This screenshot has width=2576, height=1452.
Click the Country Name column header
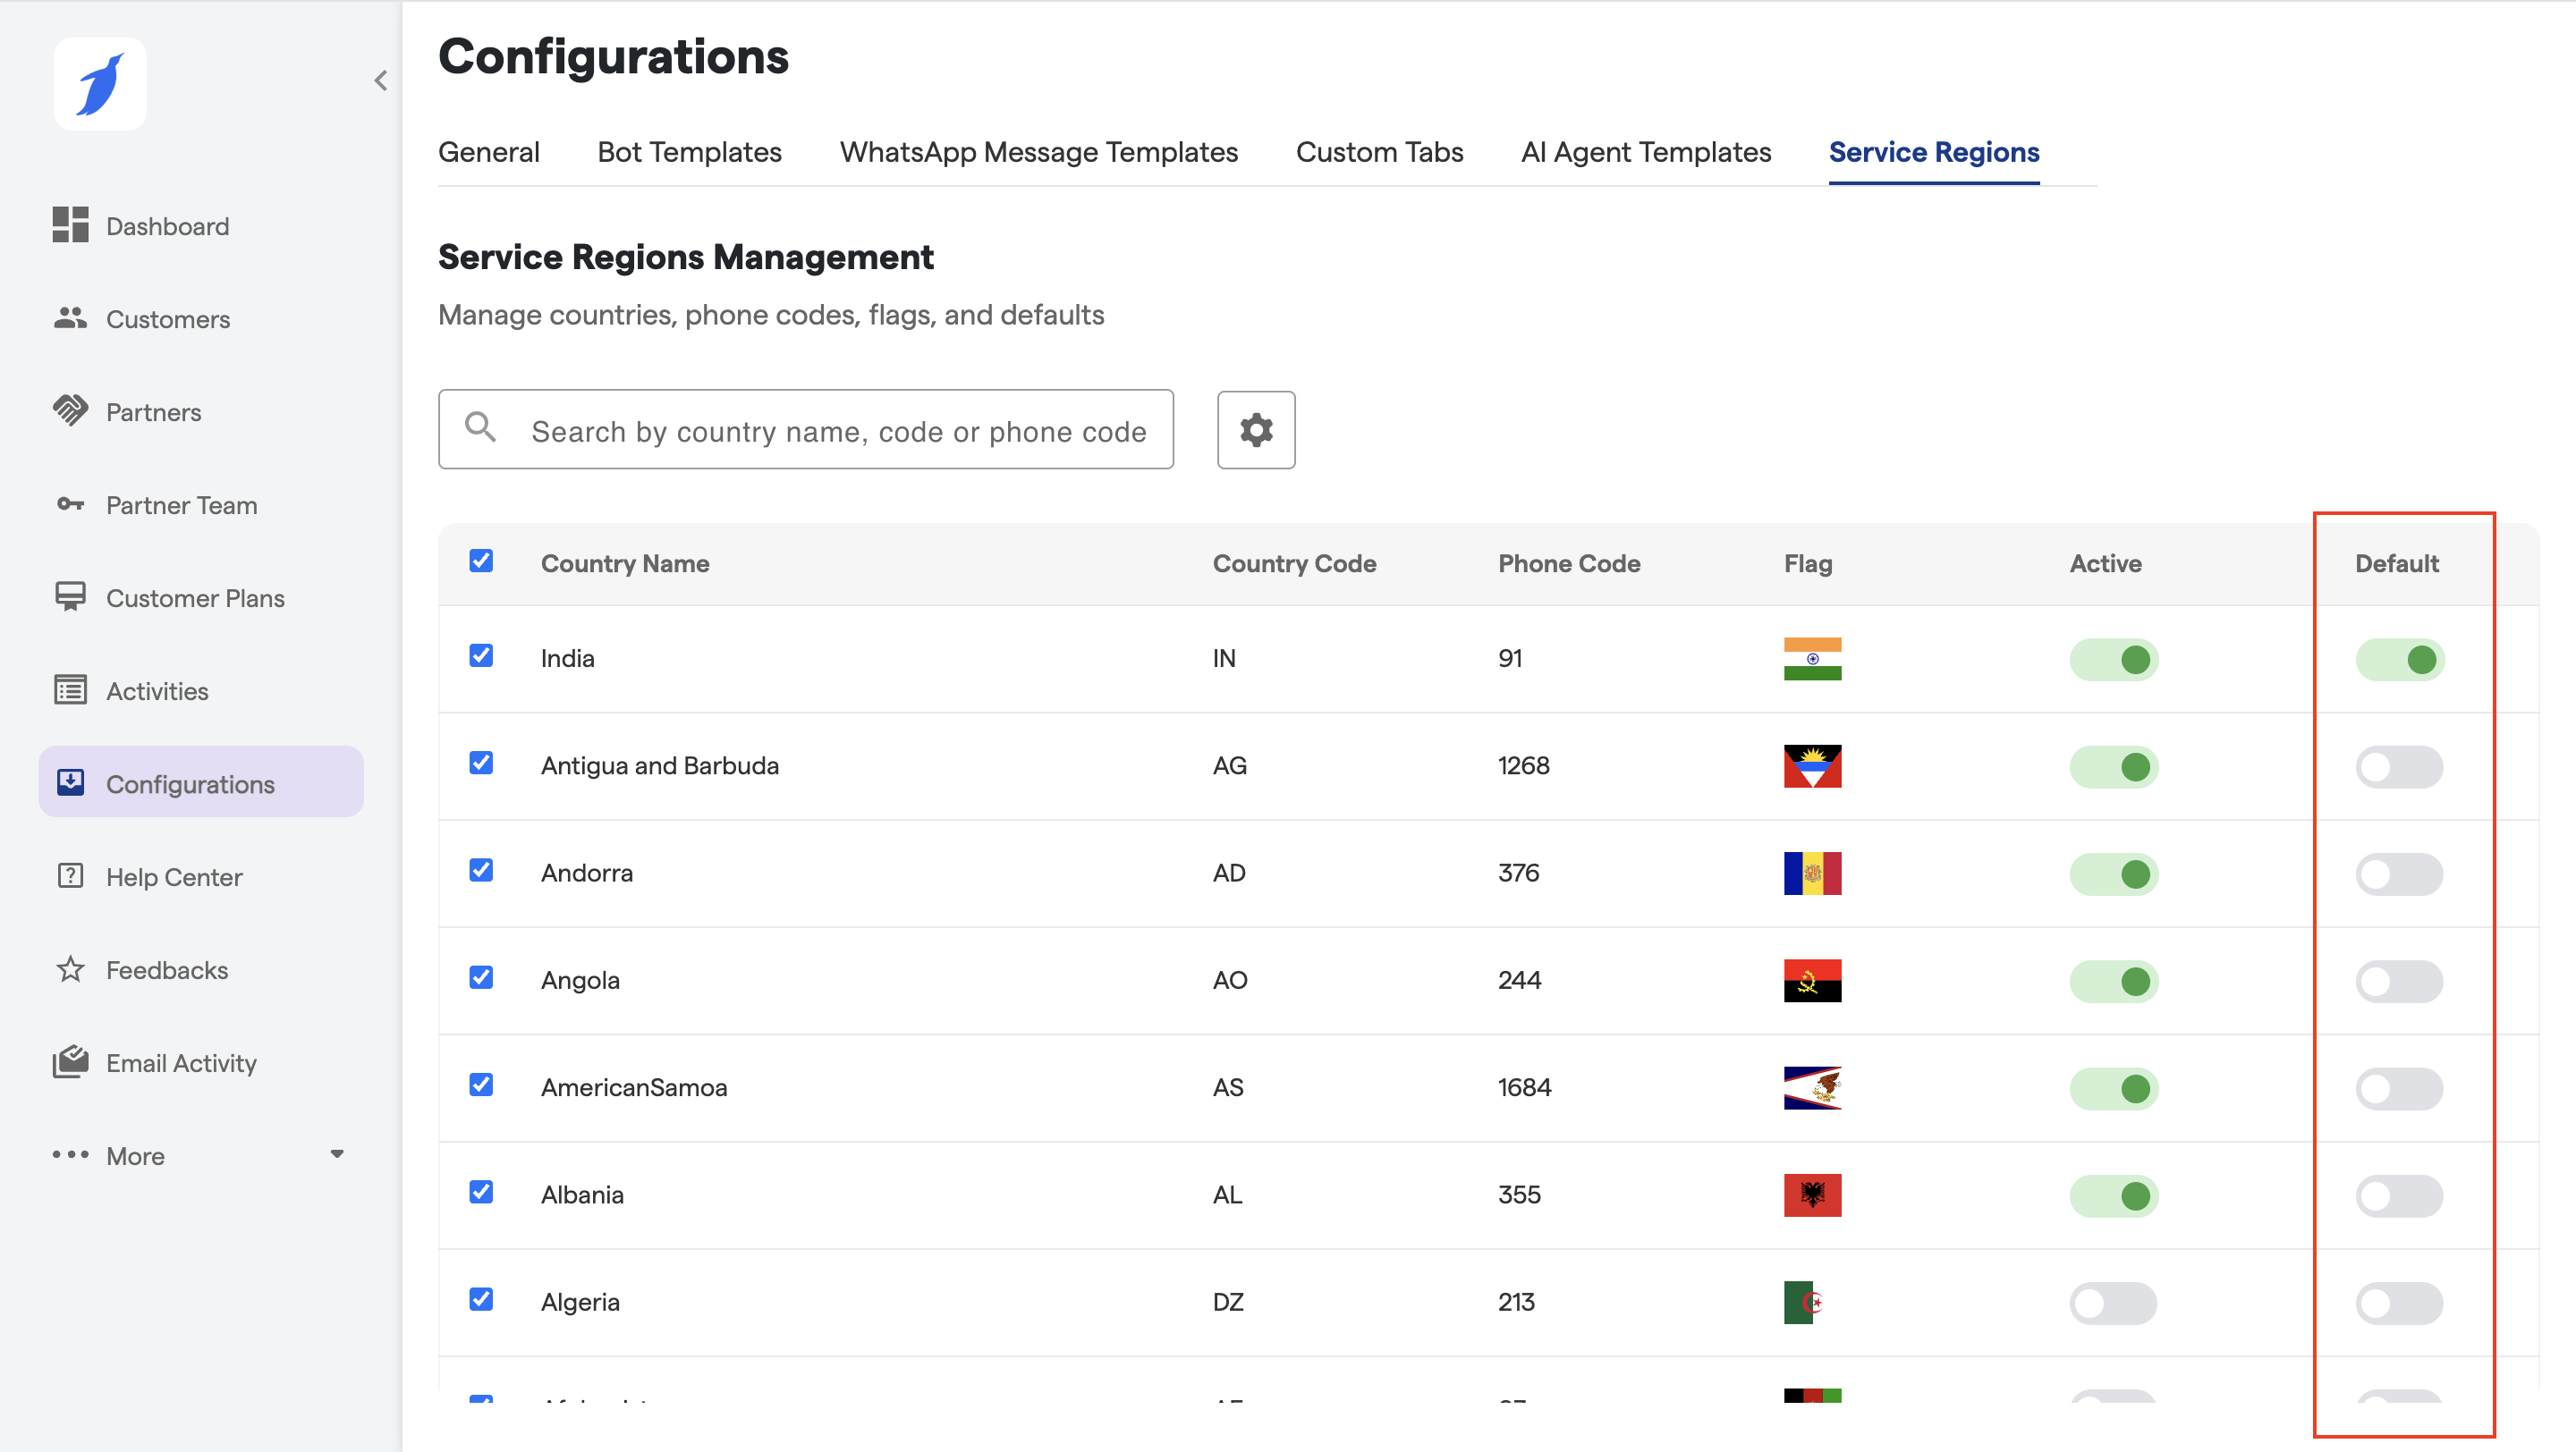[625, 563]
